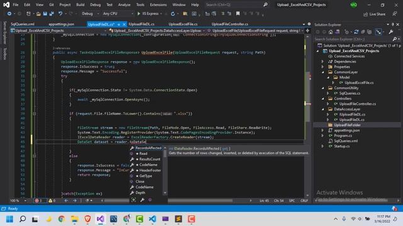Open Program.cs in Solution Explorer

[343, 136]
